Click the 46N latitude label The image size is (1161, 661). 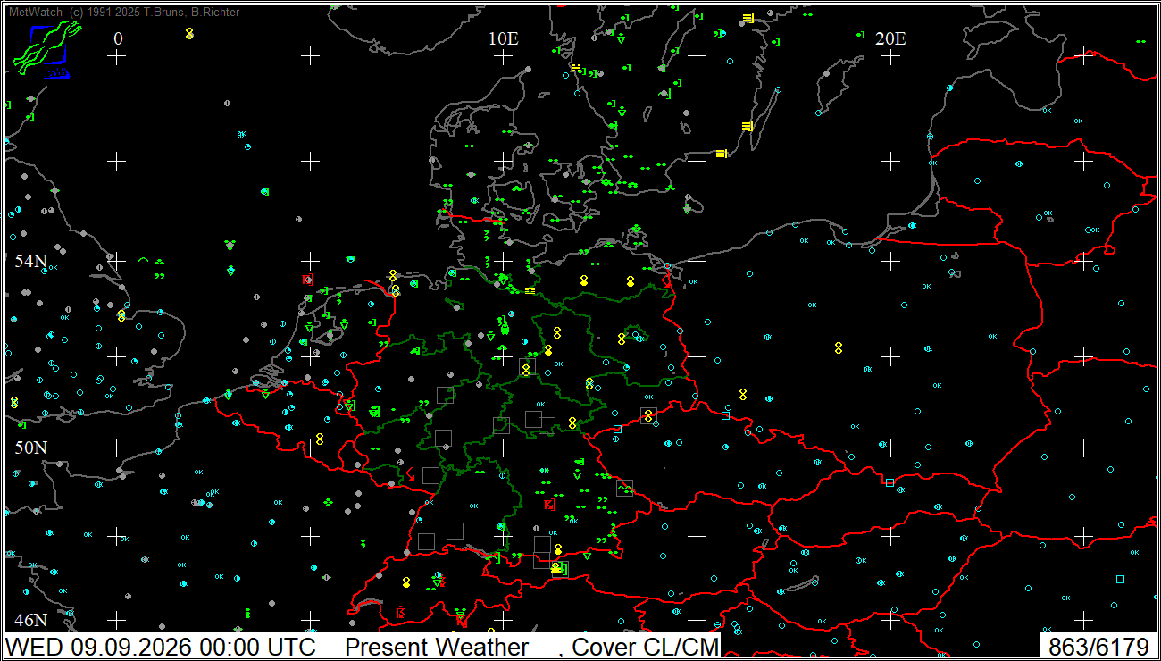coord(30,620)
